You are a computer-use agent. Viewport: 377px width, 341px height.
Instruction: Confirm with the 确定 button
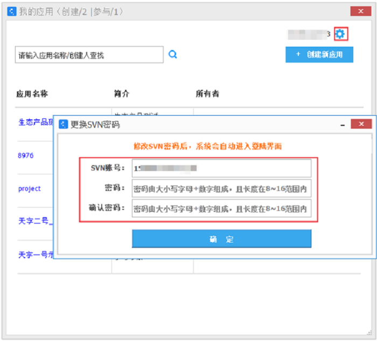point(221,239)
